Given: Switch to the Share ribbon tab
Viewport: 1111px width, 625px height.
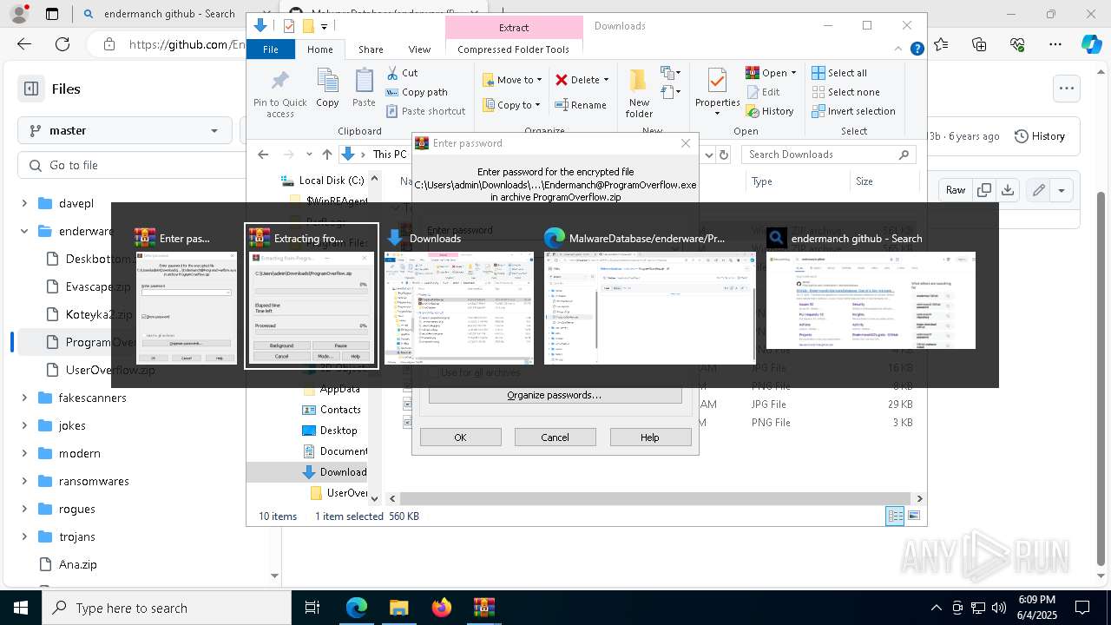Looking at the screenshot, I should [x=371, y=49].
